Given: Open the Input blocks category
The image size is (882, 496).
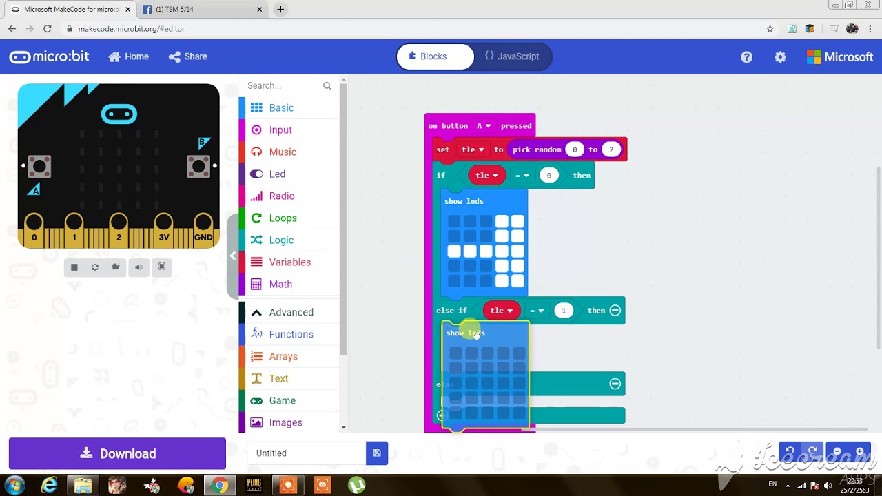Looking at the screenshot, I should (x=289, y=130).
